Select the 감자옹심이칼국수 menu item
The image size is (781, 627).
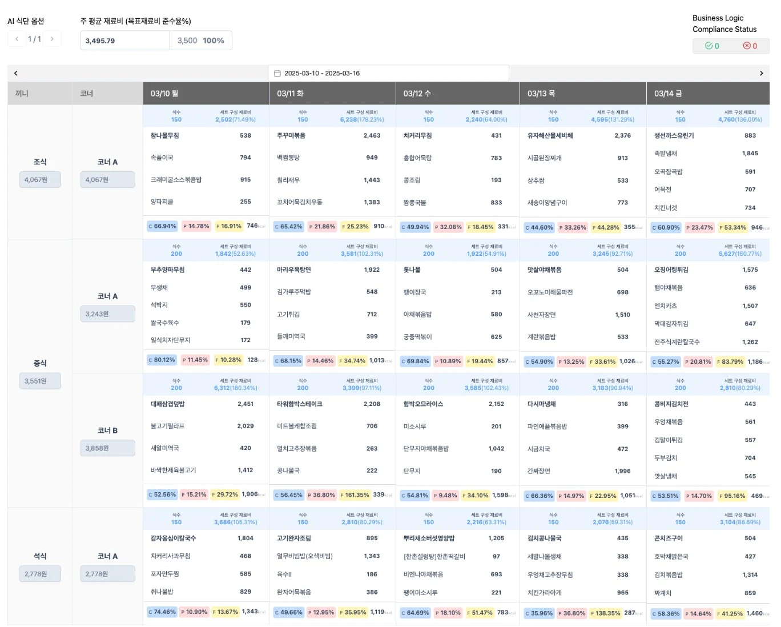click(173, 538)
